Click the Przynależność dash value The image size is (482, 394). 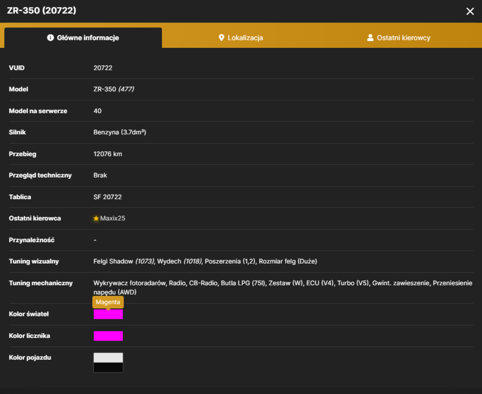tap(95, 240)
